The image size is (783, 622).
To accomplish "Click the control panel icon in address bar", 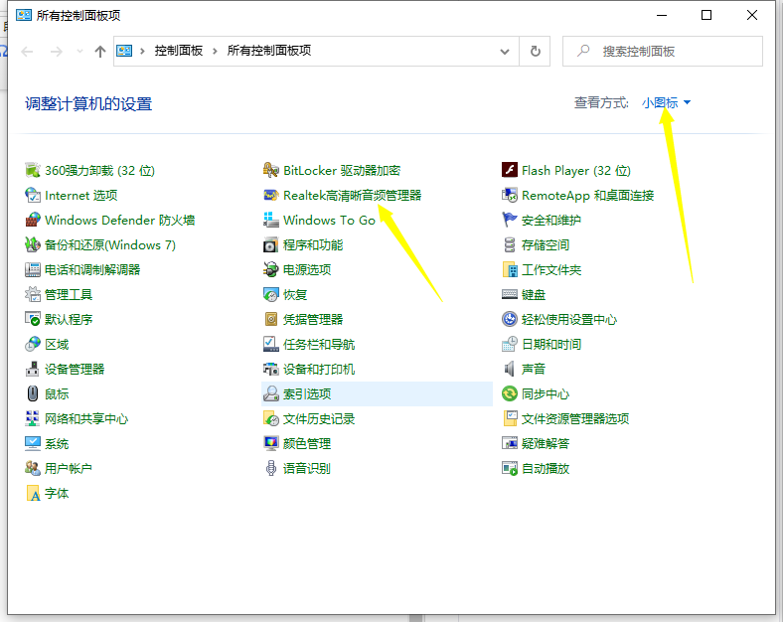I will 124,51.
